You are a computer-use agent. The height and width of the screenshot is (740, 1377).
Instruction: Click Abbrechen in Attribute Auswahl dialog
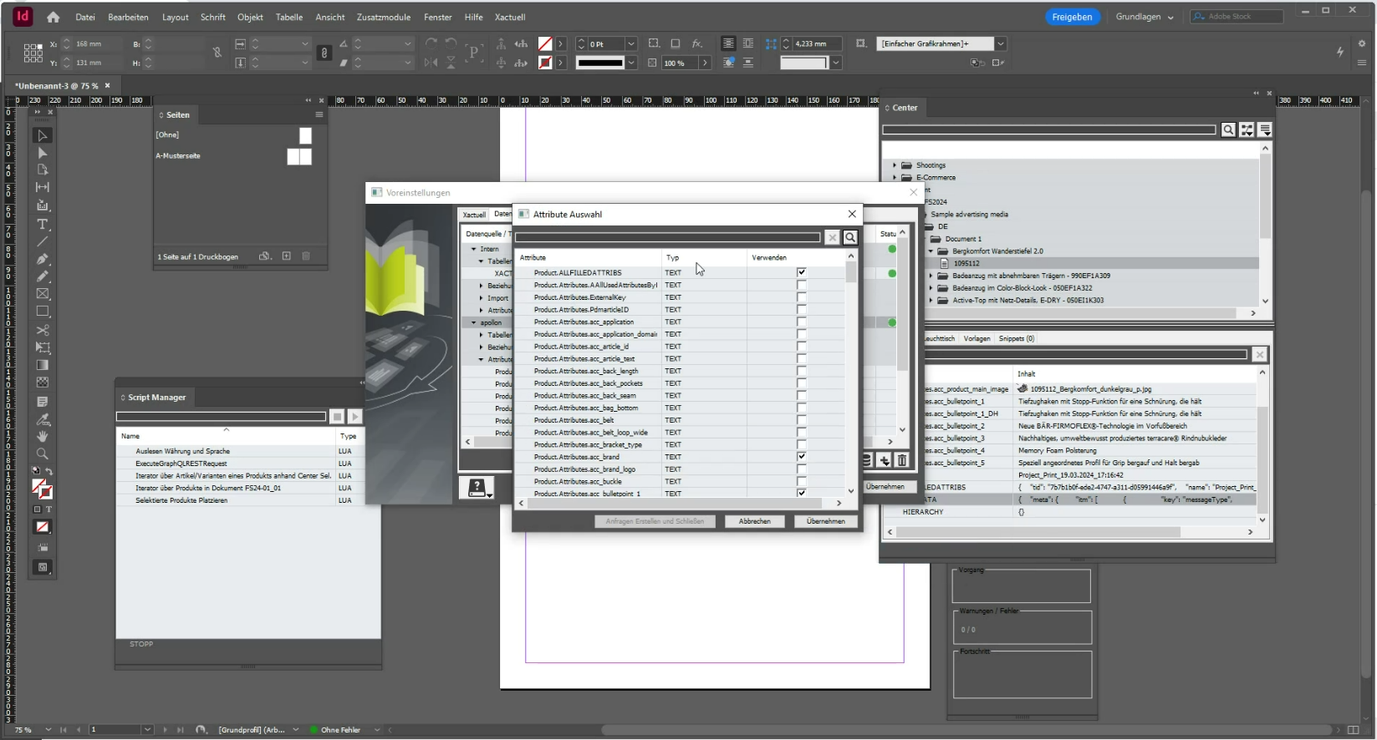pos(754,521)
